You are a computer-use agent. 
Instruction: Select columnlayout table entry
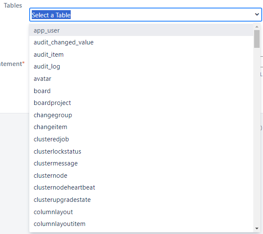click(53, 212)
